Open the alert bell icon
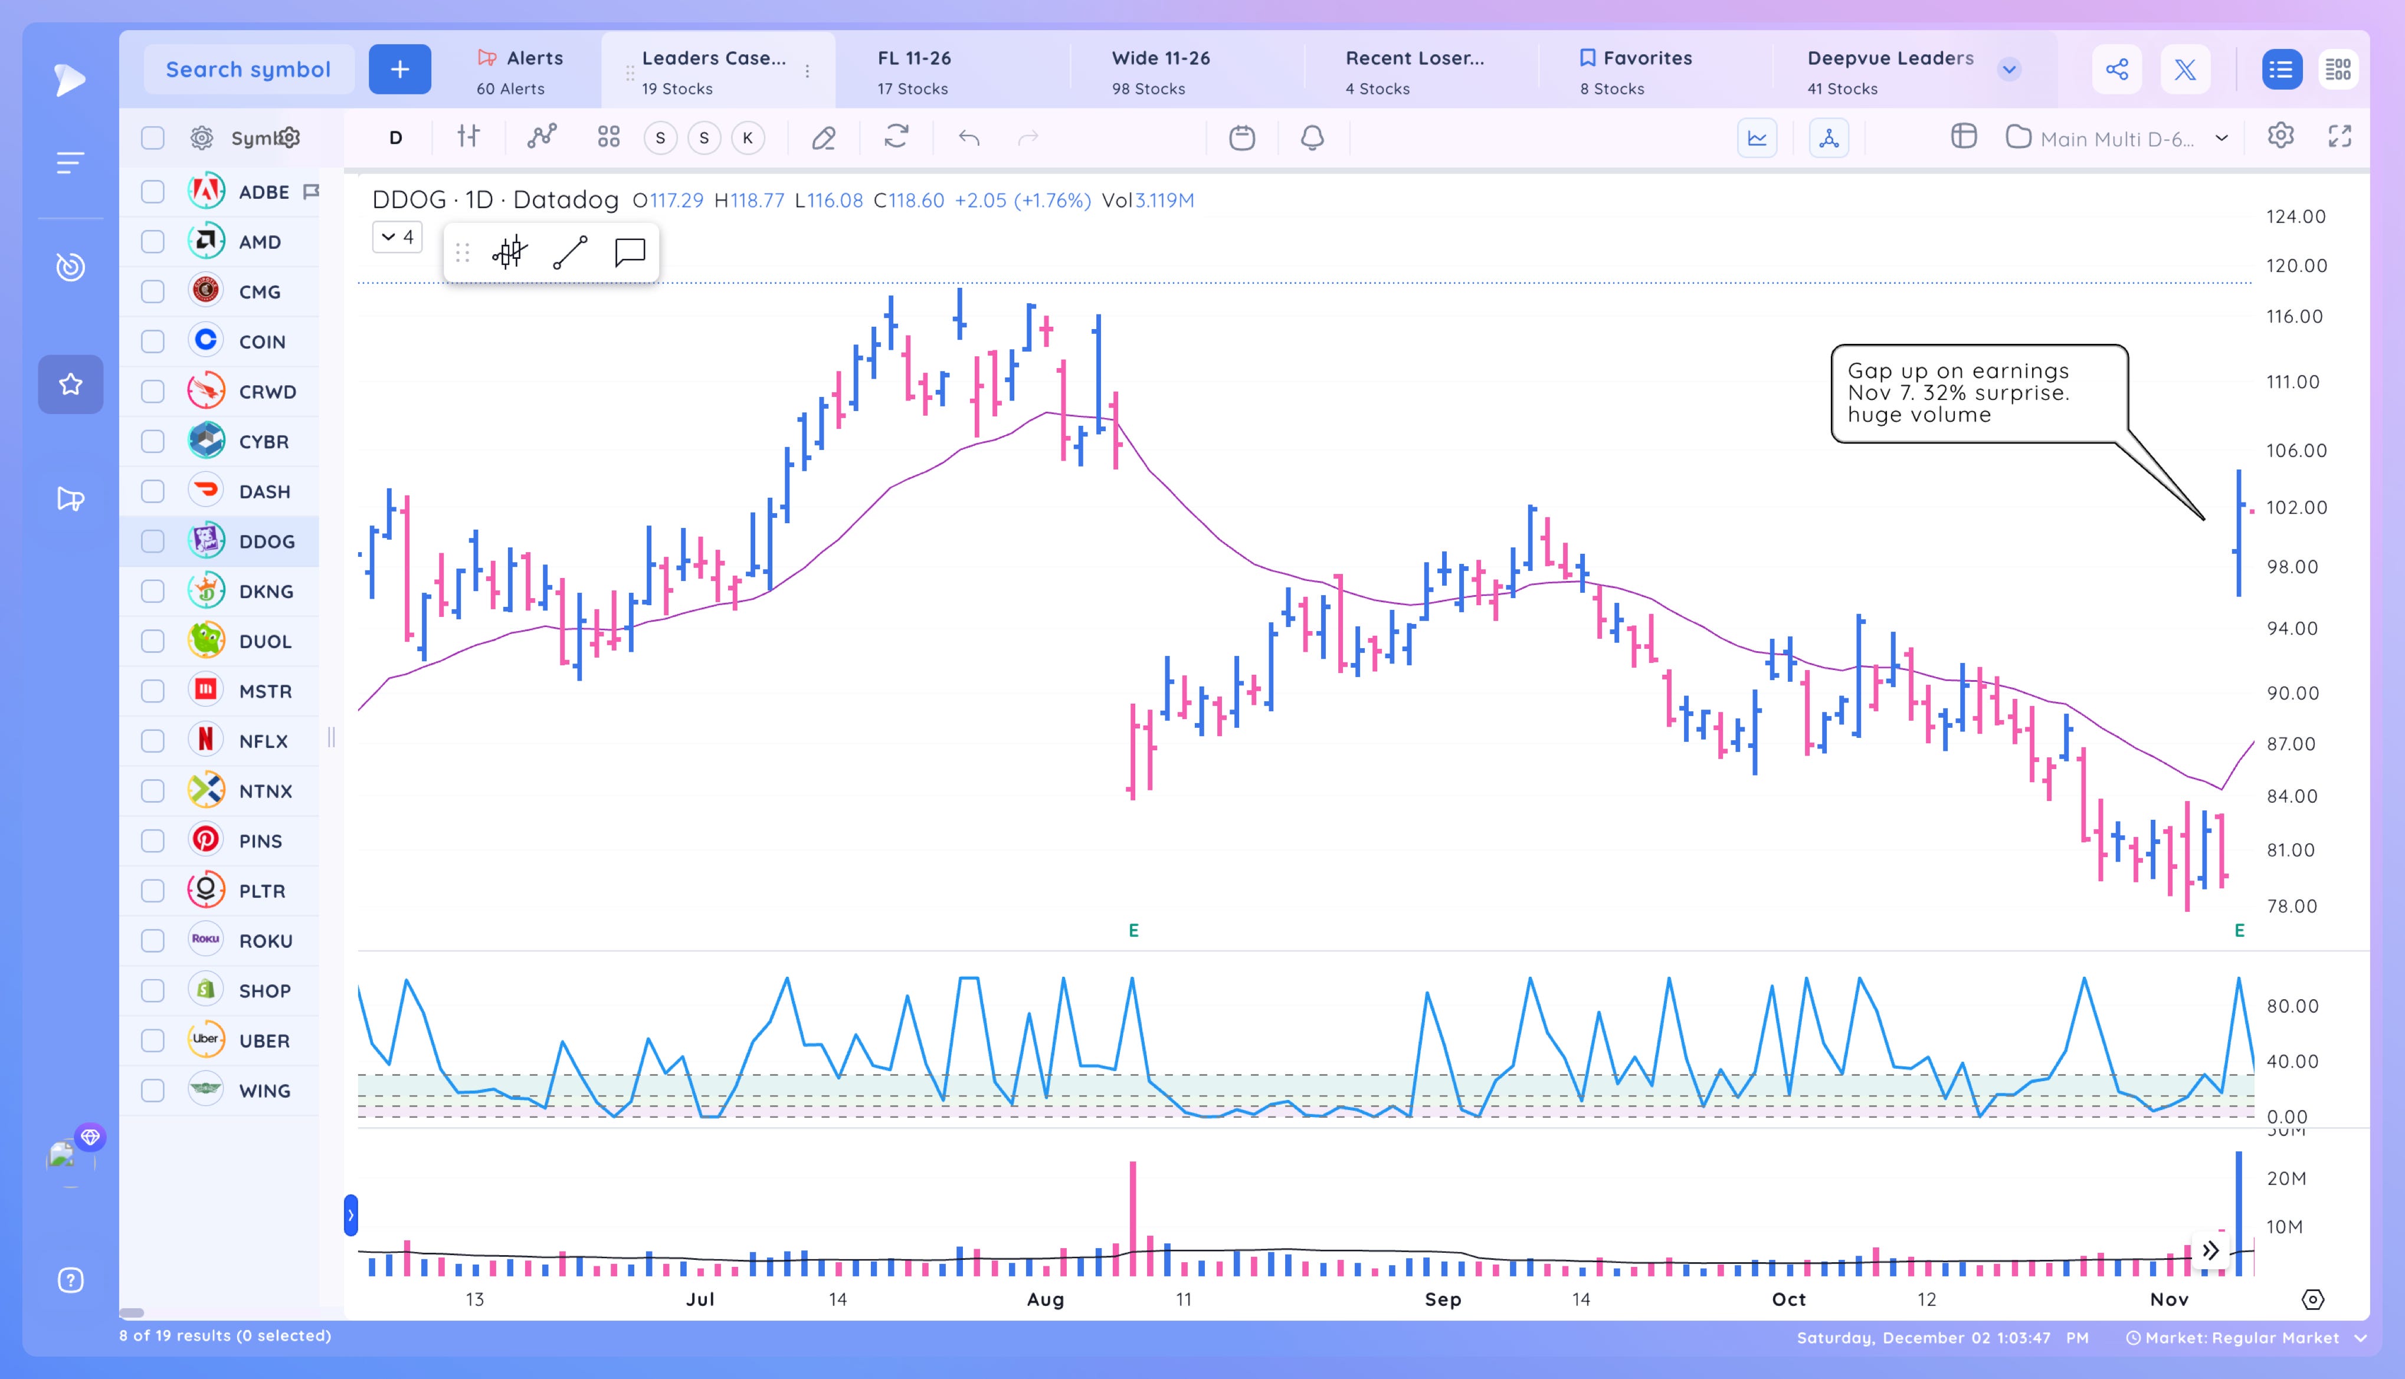Screen dimensions: 2405x1379 tap(1312, 138)
